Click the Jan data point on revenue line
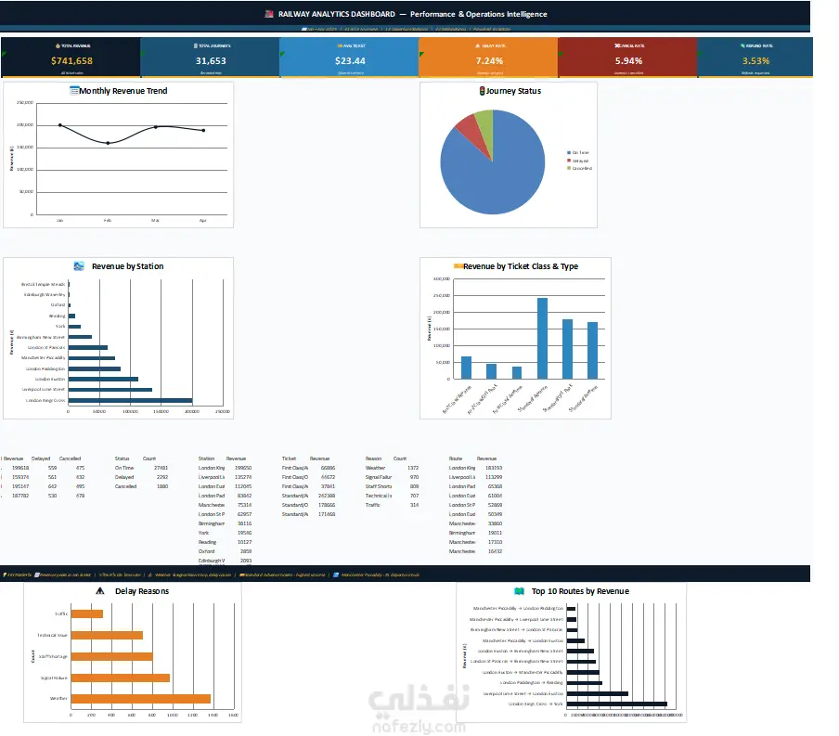The width and height of the screenshot is (839, 736). 60,124
